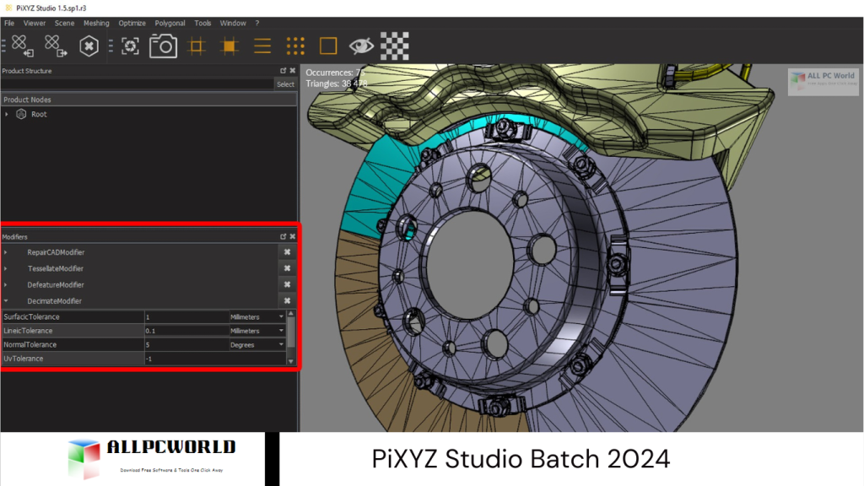Viewport: 864px width, 486px height.
Task: Select the RepairCADModifier row
Action: pyautogui.click(x=141, y=252)
